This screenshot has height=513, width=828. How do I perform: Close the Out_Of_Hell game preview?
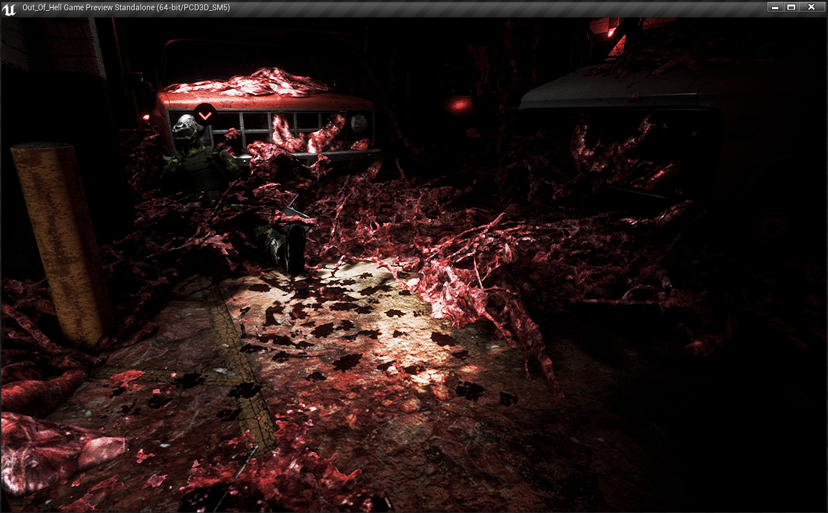pos(811,7)
